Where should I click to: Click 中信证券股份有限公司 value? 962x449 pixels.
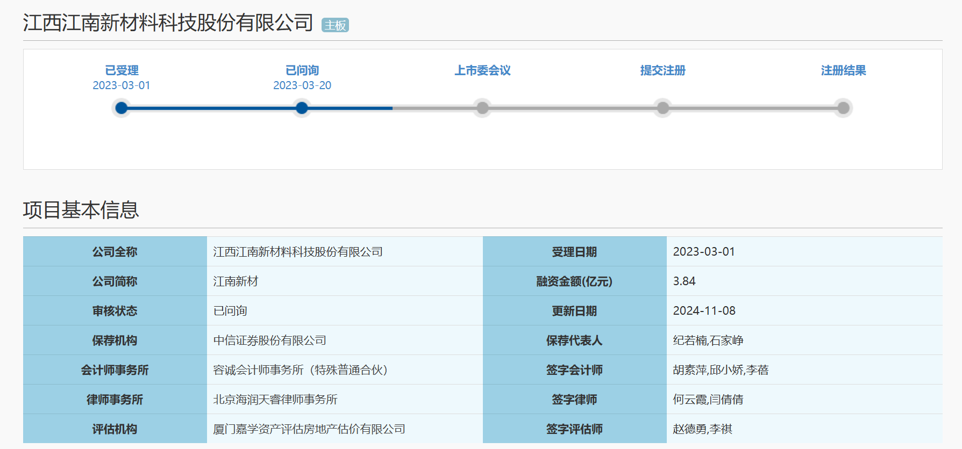270,340
